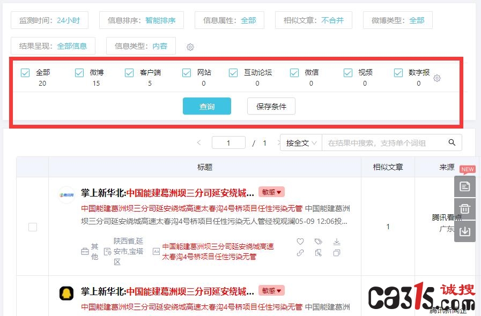
Task: Click the 相似文章 column header
Action: (388, 167)
